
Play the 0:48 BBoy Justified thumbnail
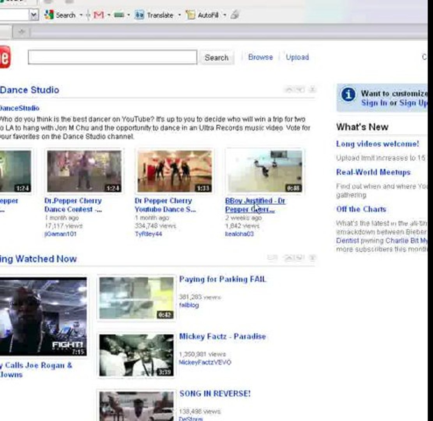coord(265,171)
